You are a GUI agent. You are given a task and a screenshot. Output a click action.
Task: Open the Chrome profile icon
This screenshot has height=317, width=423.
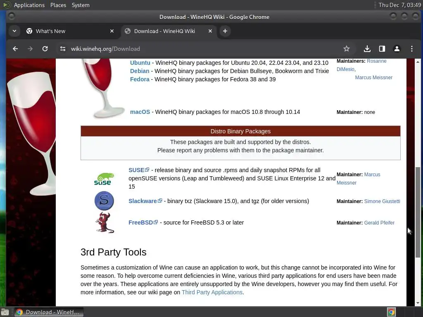[x=397, y=49]
